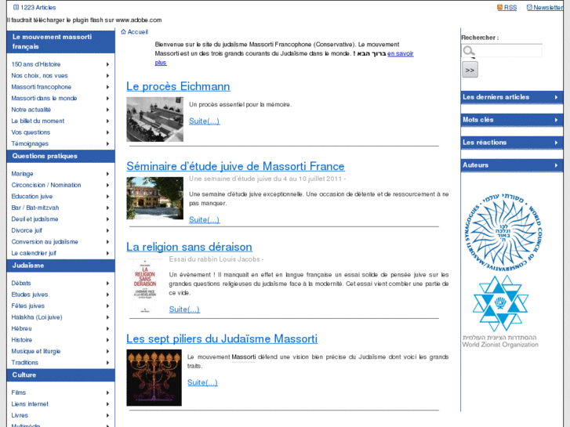This screenshot has height=427, width=570.
Task: Expand the Nos choix, nos vues submenu arrow
Action: pos(107,75)
